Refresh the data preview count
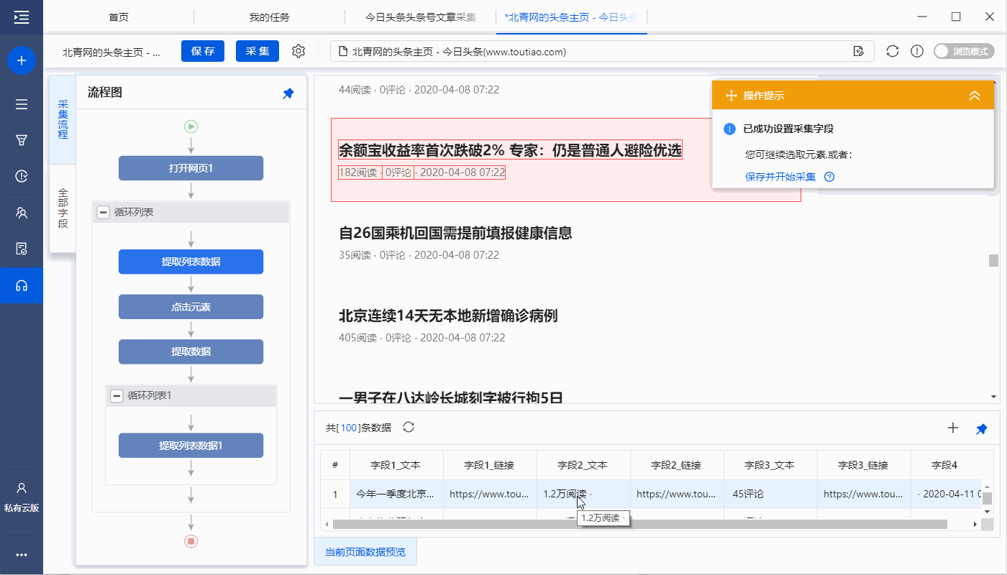The image size is (1007, 575). point(409,428)
